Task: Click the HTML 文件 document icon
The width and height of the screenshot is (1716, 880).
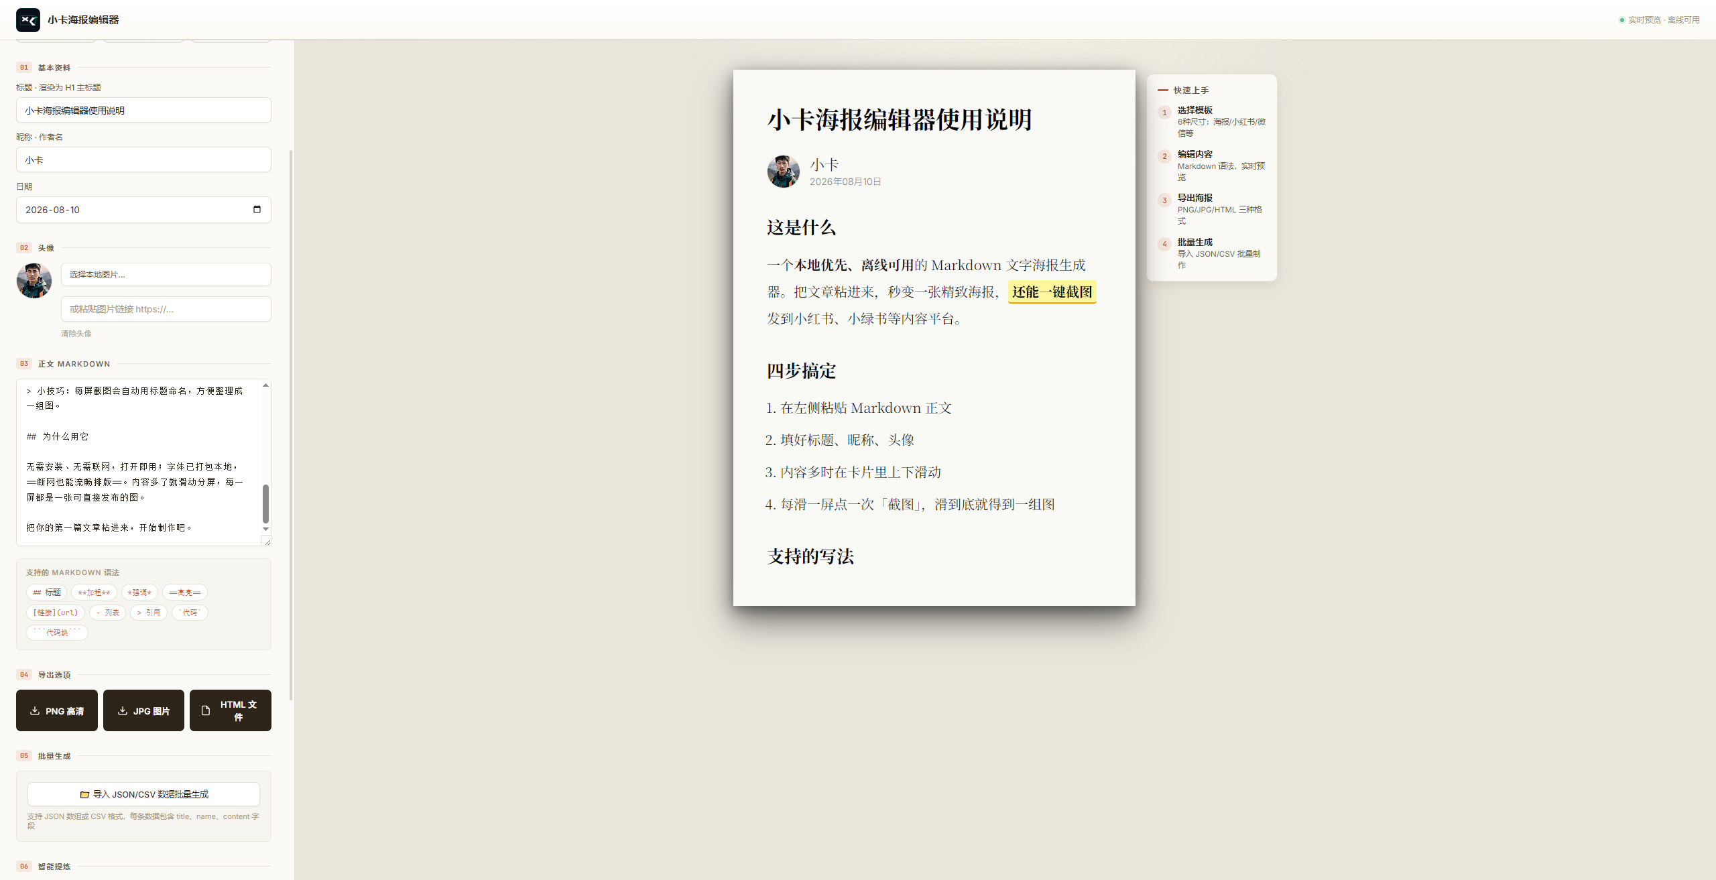Action: 206,710
